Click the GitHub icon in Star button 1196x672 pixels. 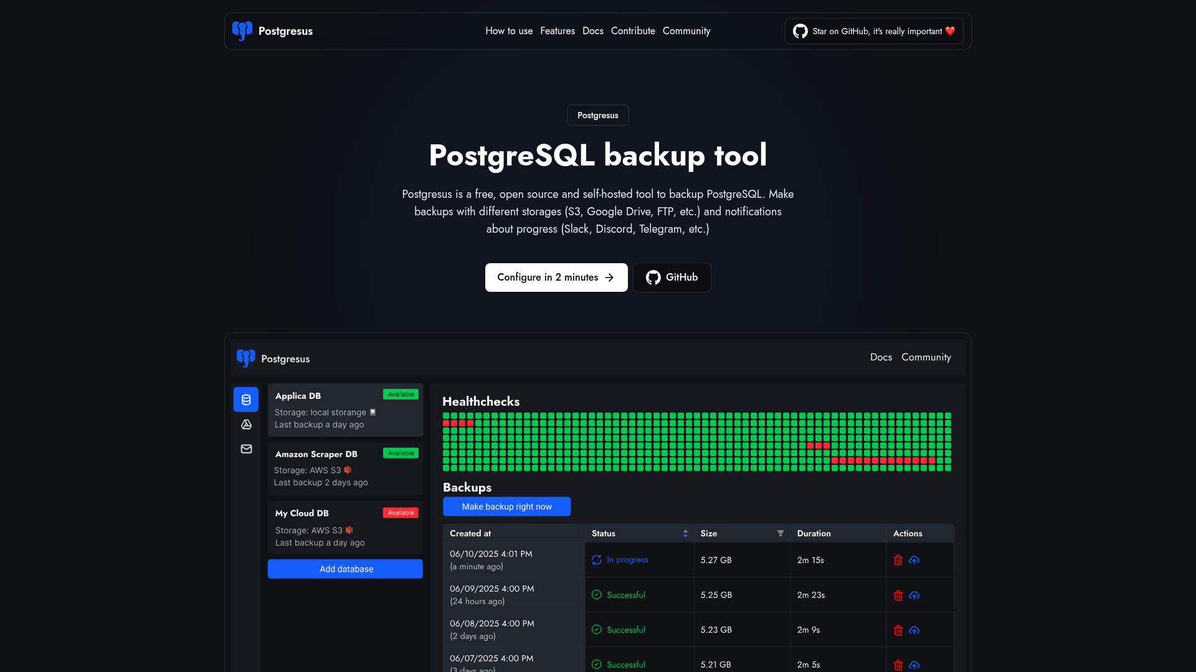pyautogui.click(x=800, y=31)
